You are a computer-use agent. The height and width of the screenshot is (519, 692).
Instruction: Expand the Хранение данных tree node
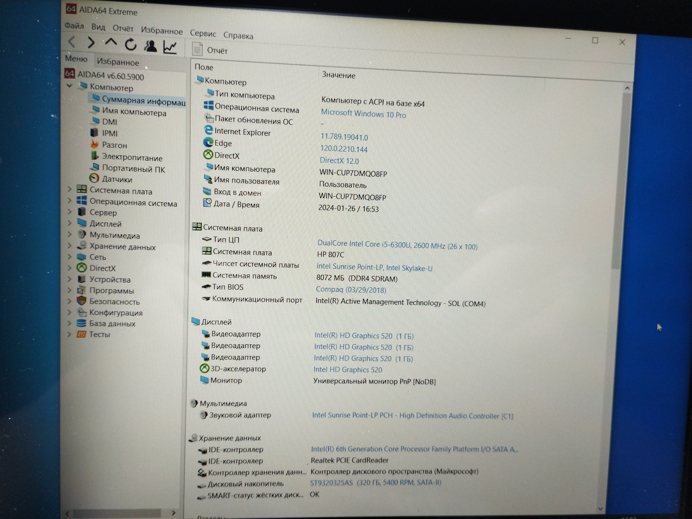(70, 245)
